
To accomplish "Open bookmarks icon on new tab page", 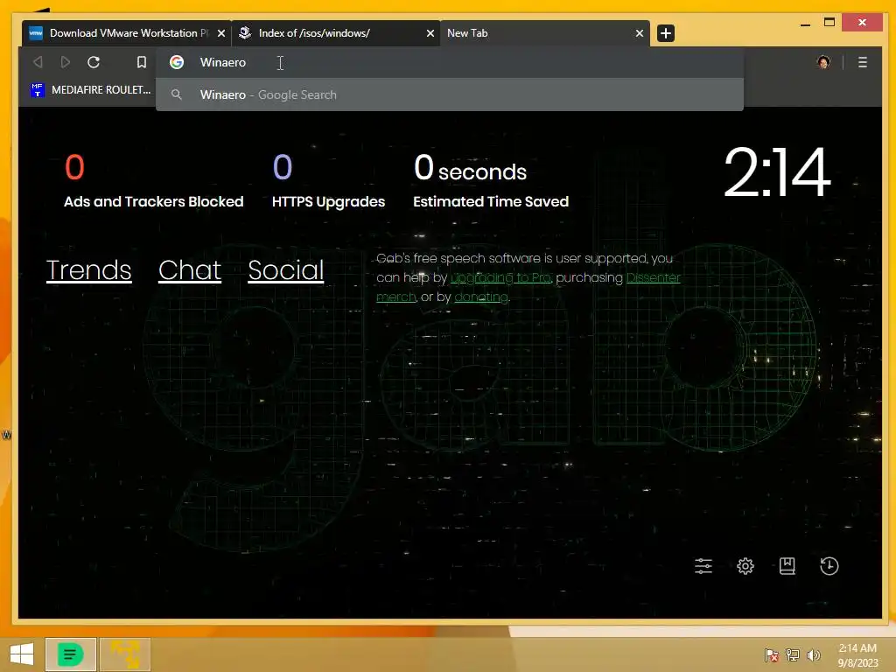I will coord(787,566).
